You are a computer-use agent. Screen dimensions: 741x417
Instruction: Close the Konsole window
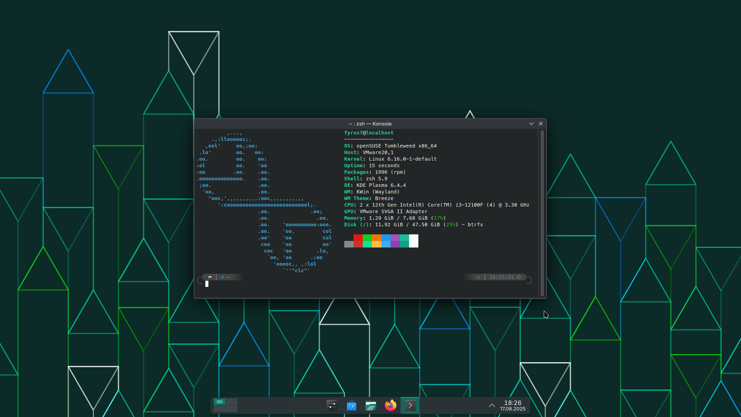(x=541, y=124)
